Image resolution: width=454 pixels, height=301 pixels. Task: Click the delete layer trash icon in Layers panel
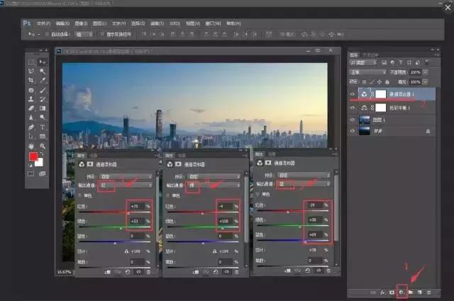(428, 291)
